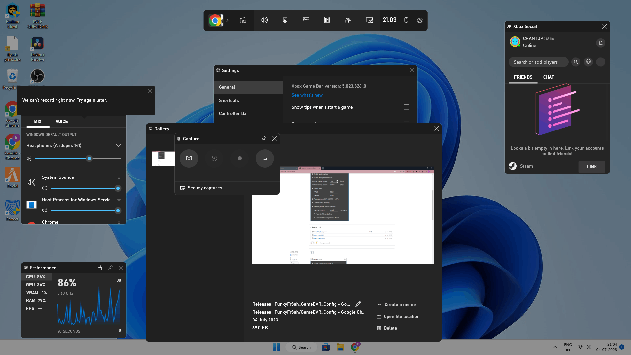Click the Search or add players field
The height and width of the screenshot is (355, 631).
point(538,62)
